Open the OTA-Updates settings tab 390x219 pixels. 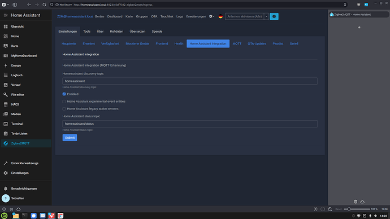coord(257,43)
